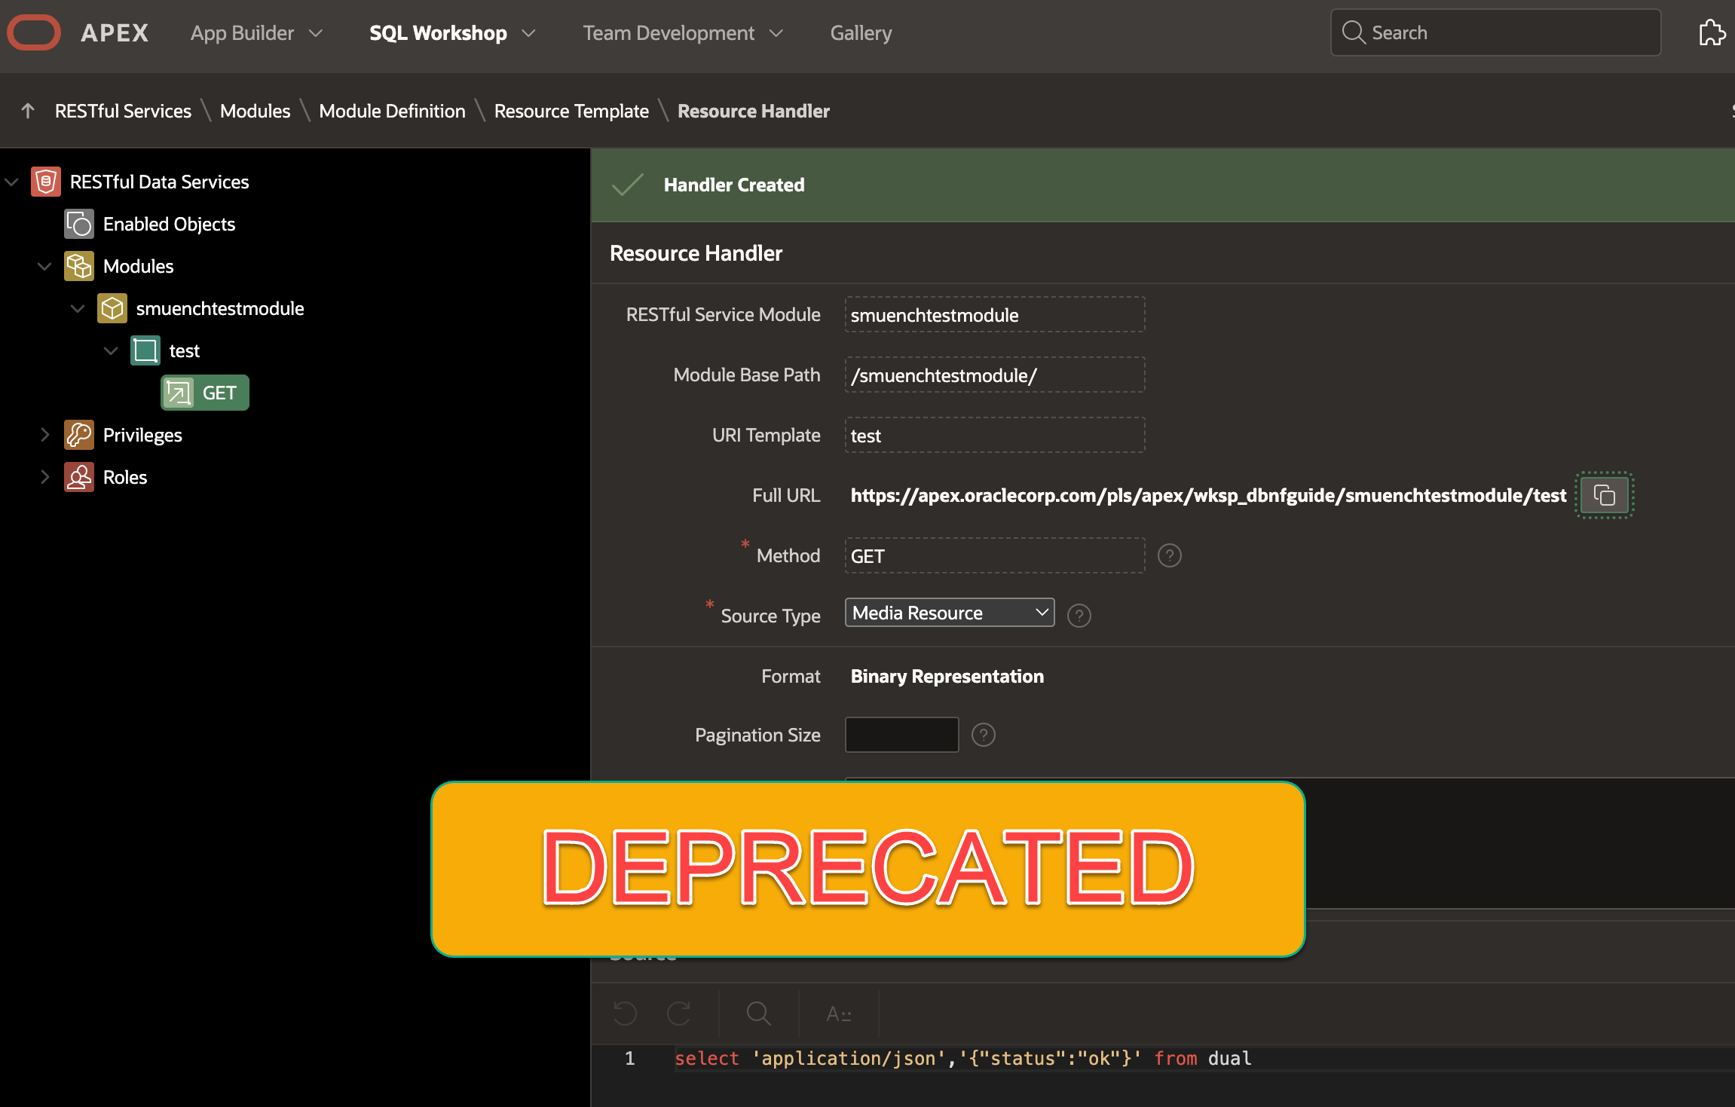Click the Binary Representation format text
Viewport: 1735px width, 1107px height.
(947, 676)
